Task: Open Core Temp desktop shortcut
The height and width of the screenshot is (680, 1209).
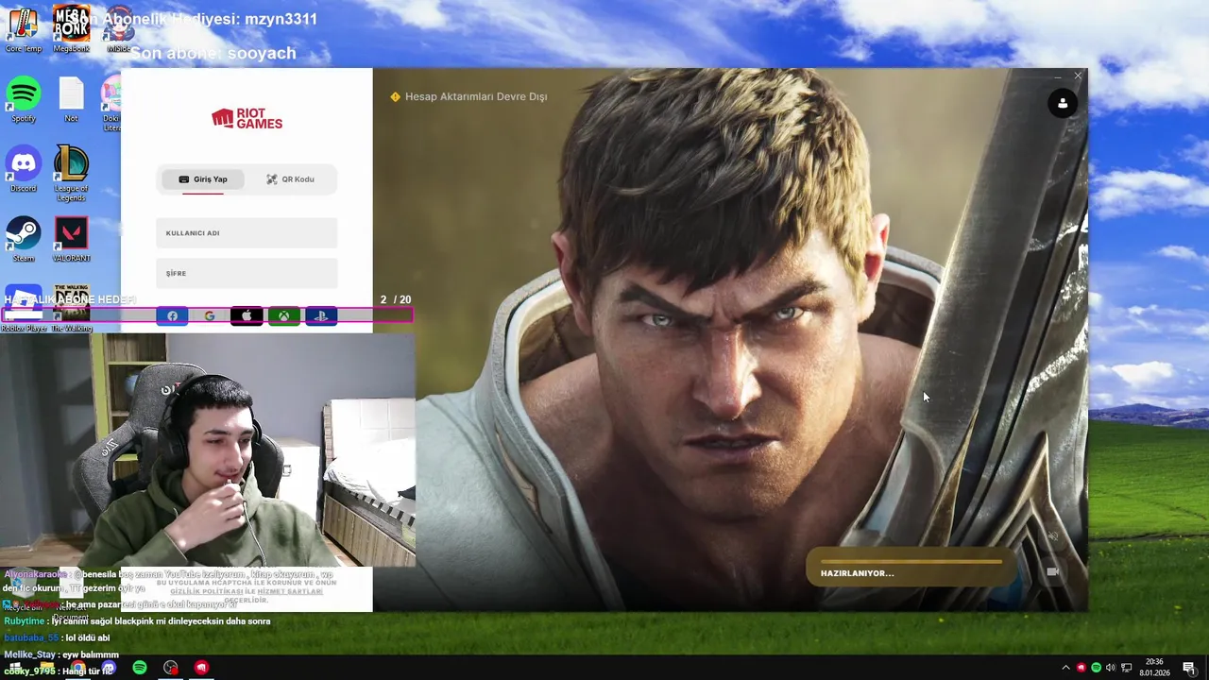Action: [x=24, y=29]
